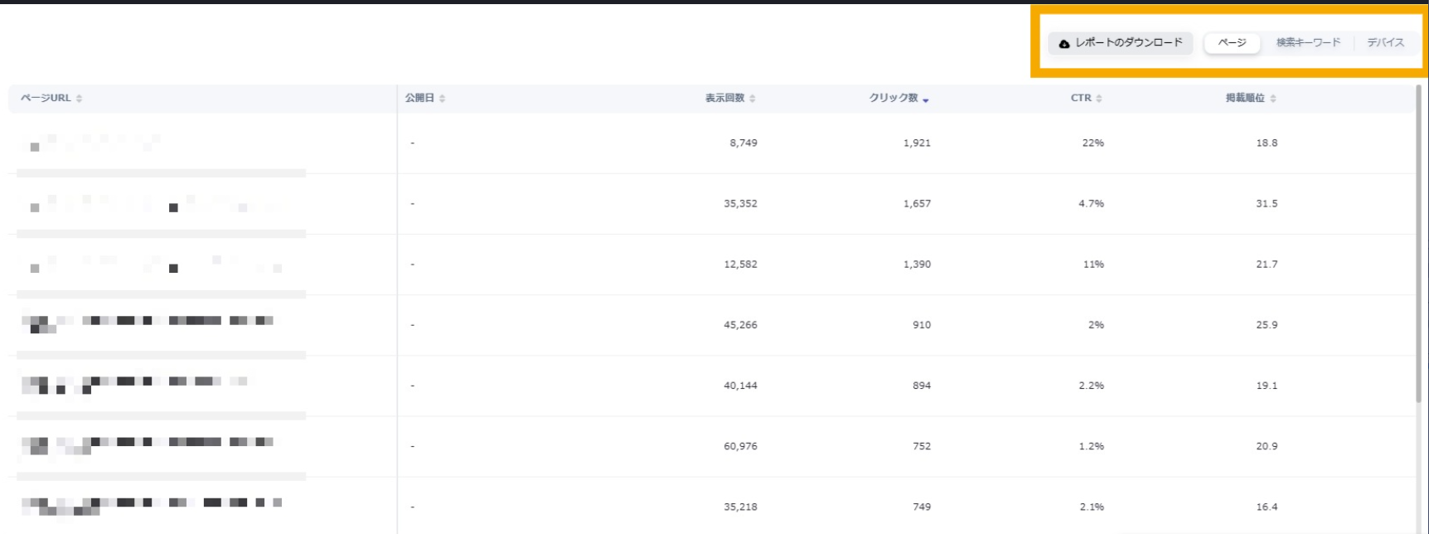Open the デバイス tab
The image size is (1429, 534).
[1385, 43]
